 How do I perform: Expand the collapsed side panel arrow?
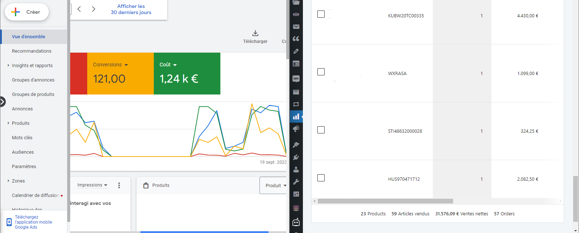(3, 102)
